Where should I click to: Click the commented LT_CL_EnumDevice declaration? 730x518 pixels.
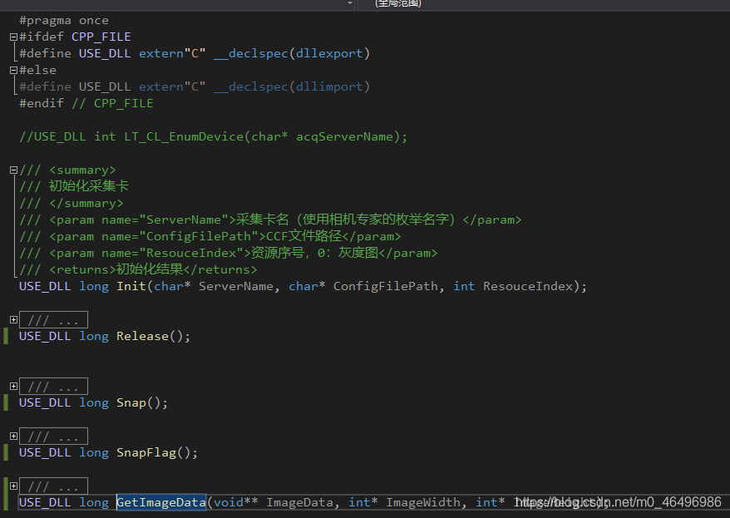[x=213, y=137]
